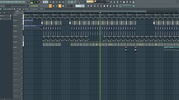Select the paint brush tool in playlist toolbar
This screenshot has width=179, height=100.
[x=6, y=9]
